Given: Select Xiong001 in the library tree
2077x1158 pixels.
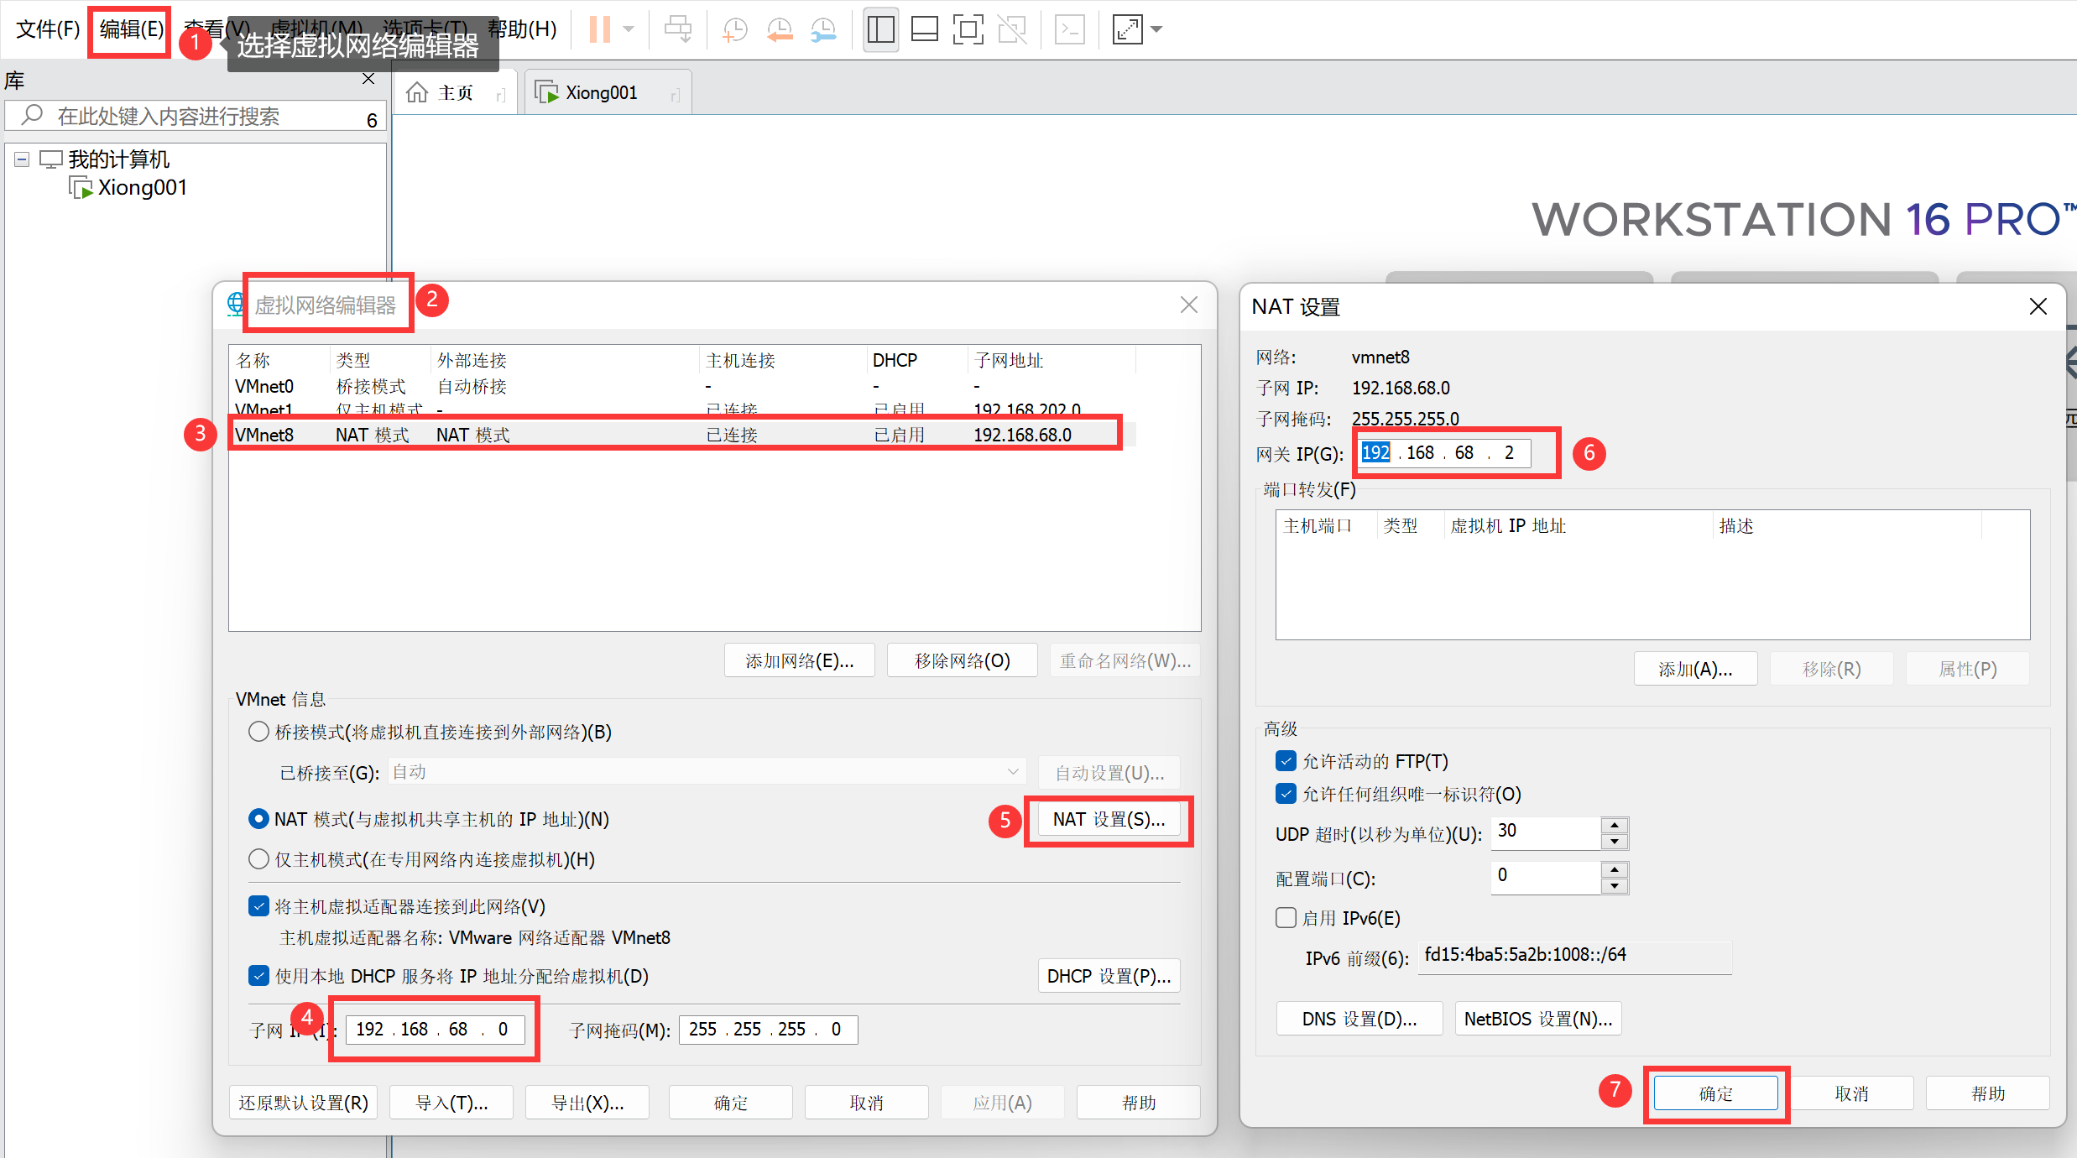Looking at the screenshot, I should pyautogui.click(x=128, y=187).
